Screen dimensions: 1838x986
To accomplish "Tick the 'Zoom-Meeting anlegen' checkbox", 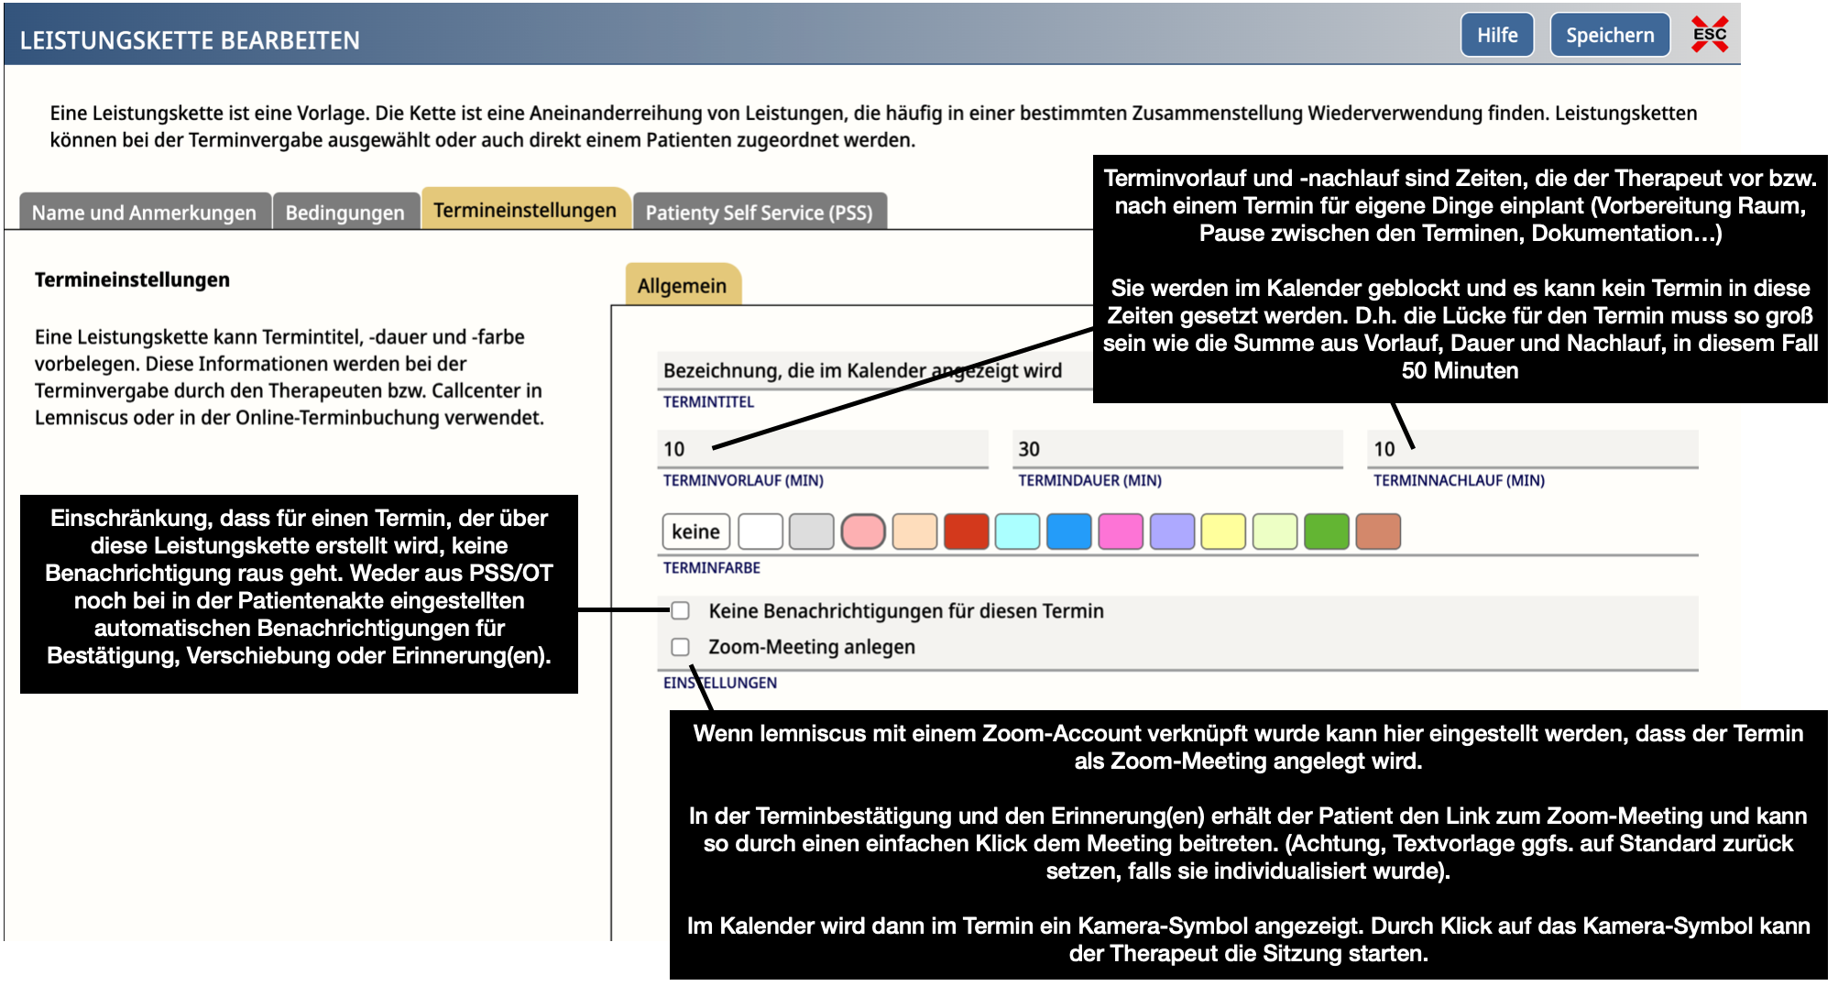I will pyautogui.click(x=680, y=647).
